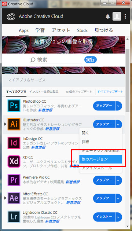Select the インストール済み製品 filter tab
The height and width of the screenshot is (231, 132).
point(44,92)
